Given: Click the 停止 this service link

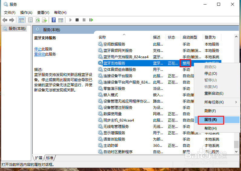Looking at the screenshot, I should pyautogui.click(x=38, y=49).
